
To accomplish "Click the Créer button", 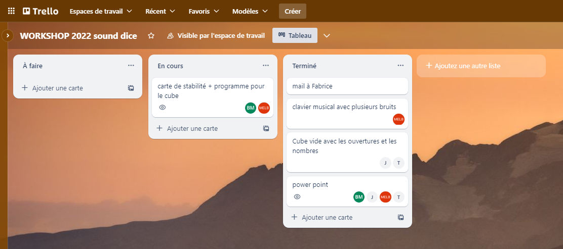I will (293, 11).
